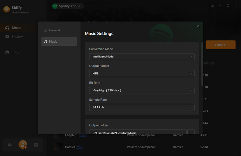Click the Hamlet track thumbnail
241x156 pixels.
[x=58, y=147]
